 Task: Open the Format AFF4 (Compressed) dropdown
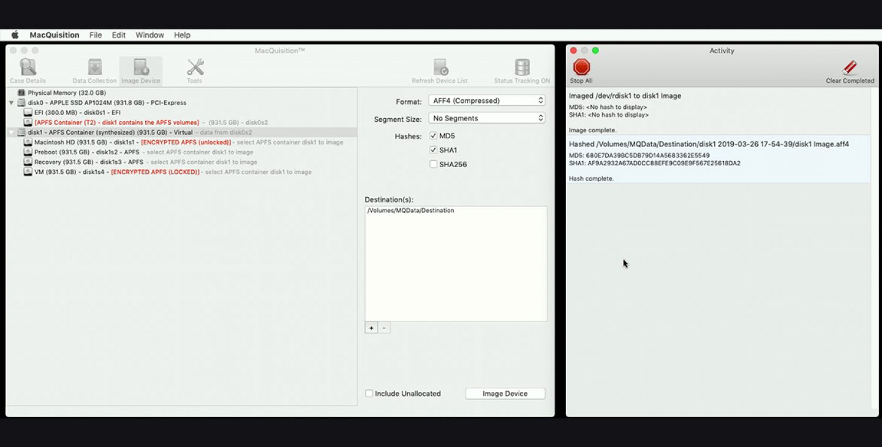(x=486, y=100)
